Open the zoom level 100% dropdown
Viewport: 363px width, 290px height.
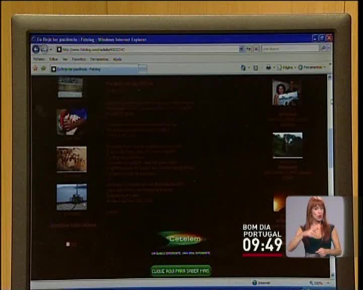(320, 283)
